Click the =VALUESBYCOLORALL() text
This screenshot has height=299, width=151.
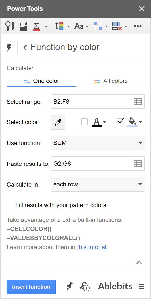coord(43,238)
